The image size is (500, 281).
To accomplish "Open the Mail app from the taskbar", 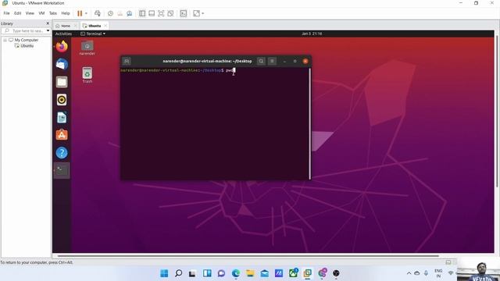I will pos(265,273).
